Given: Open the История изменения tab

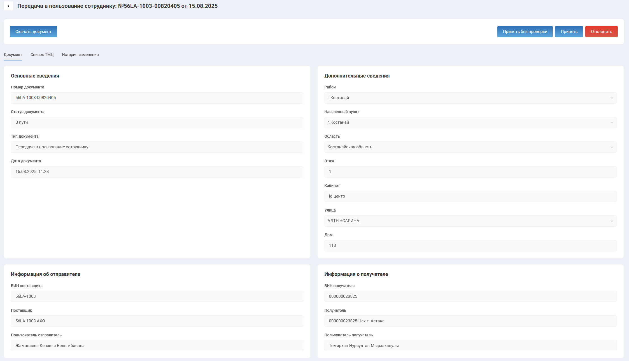Looking at the screenshot, I should tap(80, 55).
